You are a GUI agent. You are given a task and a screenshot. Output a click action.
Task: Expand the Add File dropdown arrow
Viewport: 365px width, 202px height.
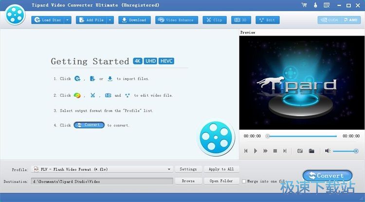click(110, 20)
